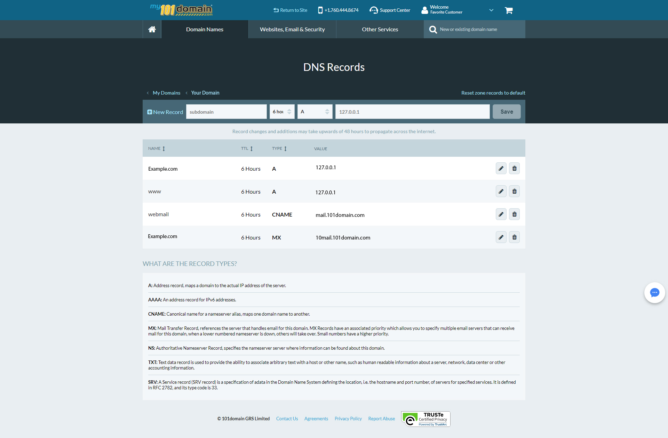The image size is (668, 438).
Task: Click the AAAA record description
Action: pos(192,300)
